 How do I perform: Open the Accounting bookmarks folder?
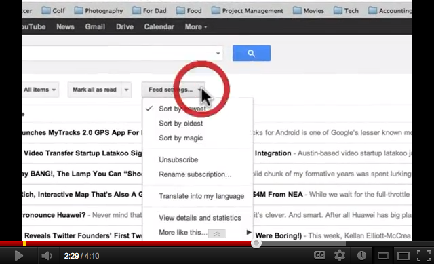pyautogui.click(x=390, y=11)
